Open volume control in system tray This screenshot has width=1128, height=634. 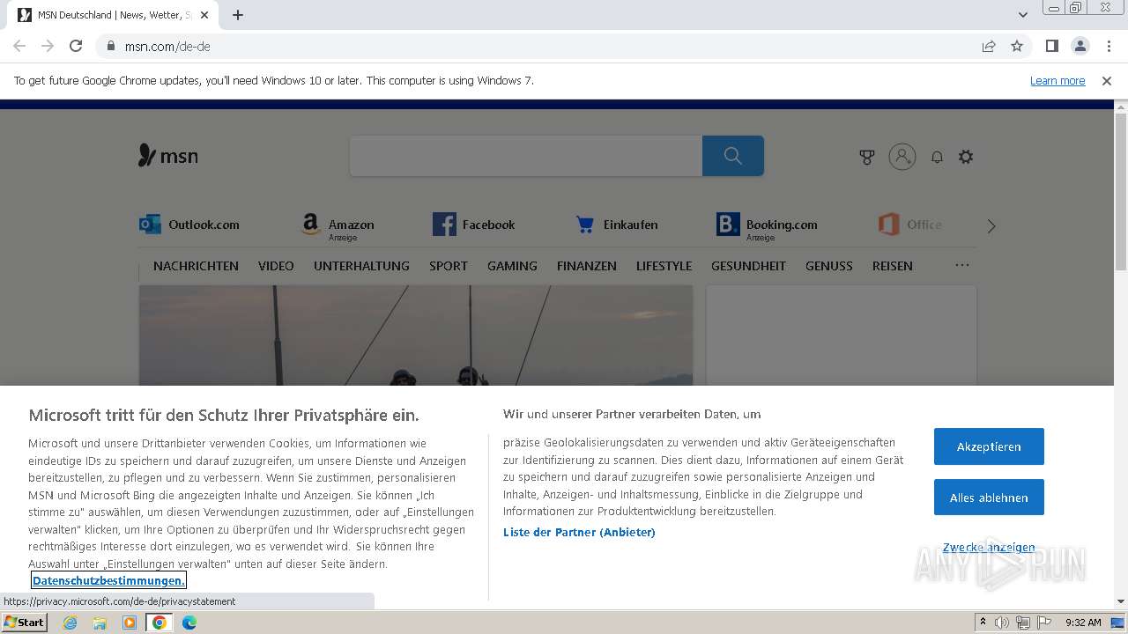(x=1002, y=623)
